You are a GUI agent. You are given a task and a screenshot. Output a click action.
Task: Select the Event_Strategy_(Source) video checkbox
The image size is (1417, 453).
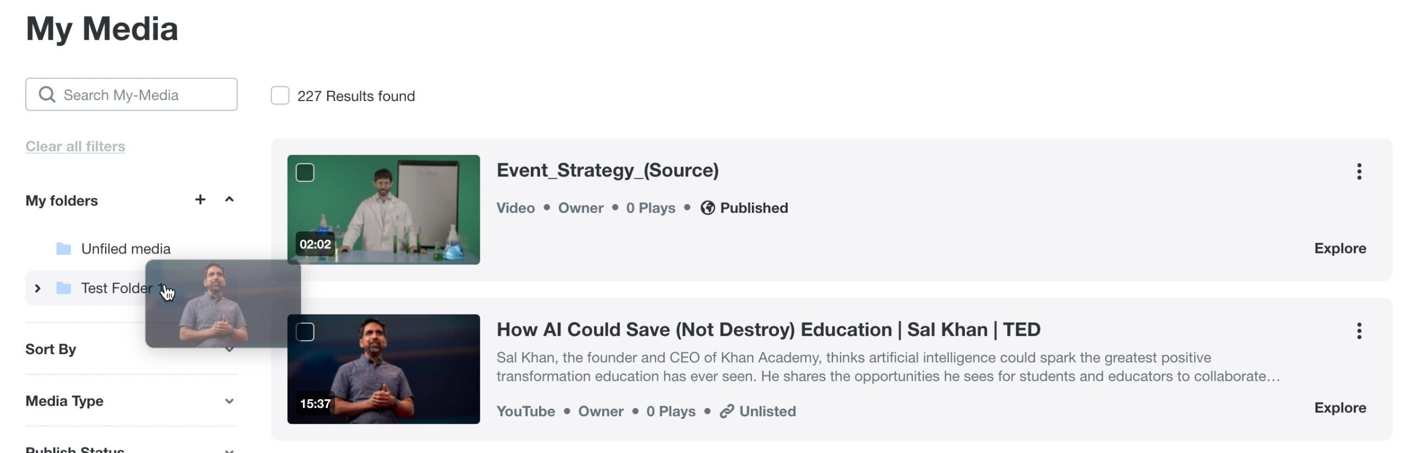[x=305, y=173]
